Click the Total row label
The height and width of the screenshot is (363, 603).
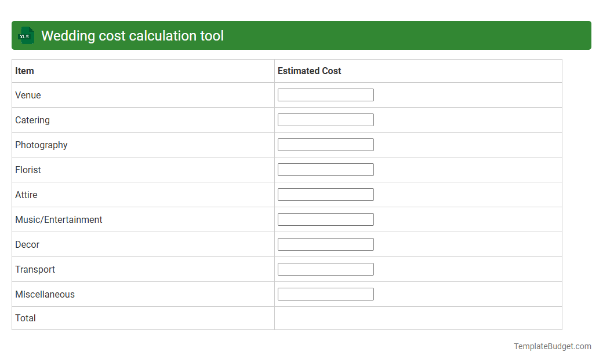coord(25,318)
